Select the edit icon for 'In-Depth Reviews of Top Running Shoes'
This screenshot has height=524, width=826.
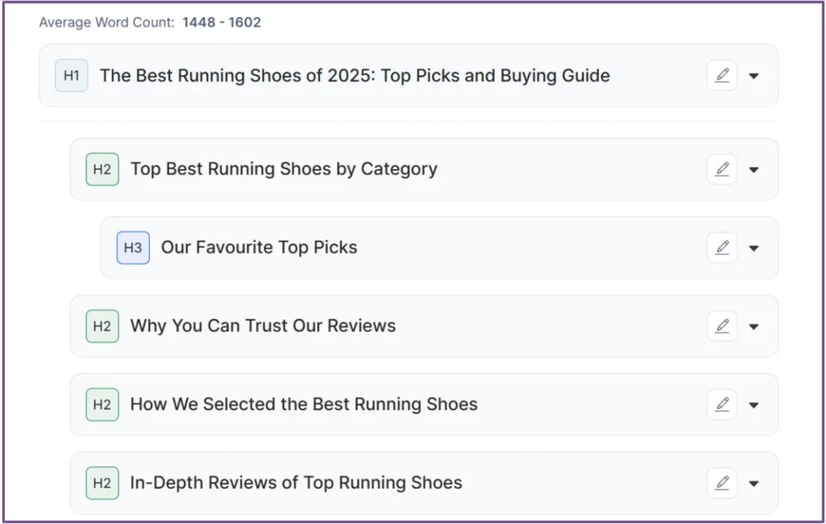[722, 483]
